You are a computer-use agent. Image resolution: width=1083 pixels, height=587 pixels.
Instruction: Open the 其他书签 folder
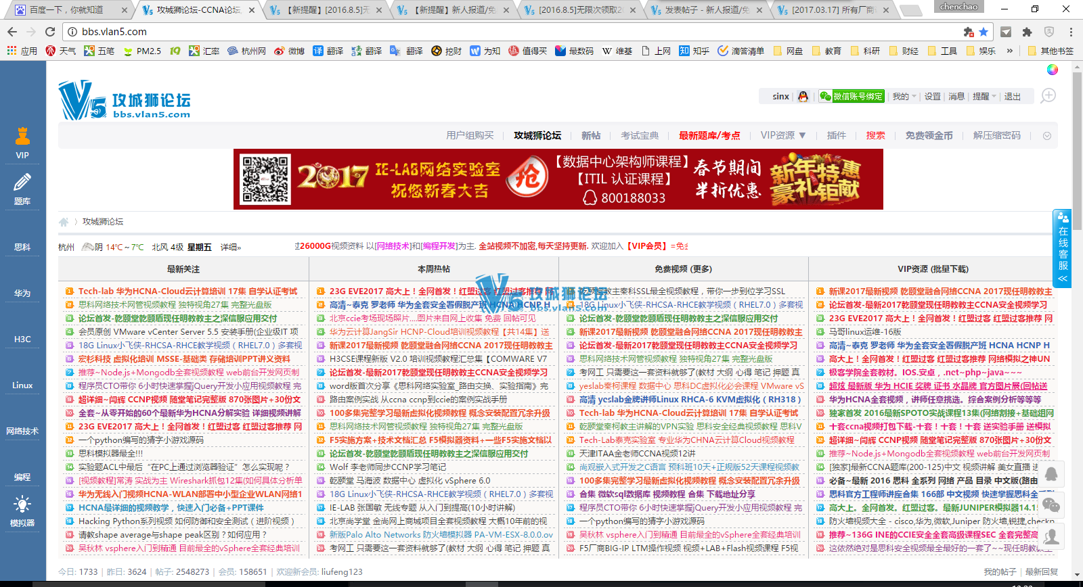point(1051,51)
